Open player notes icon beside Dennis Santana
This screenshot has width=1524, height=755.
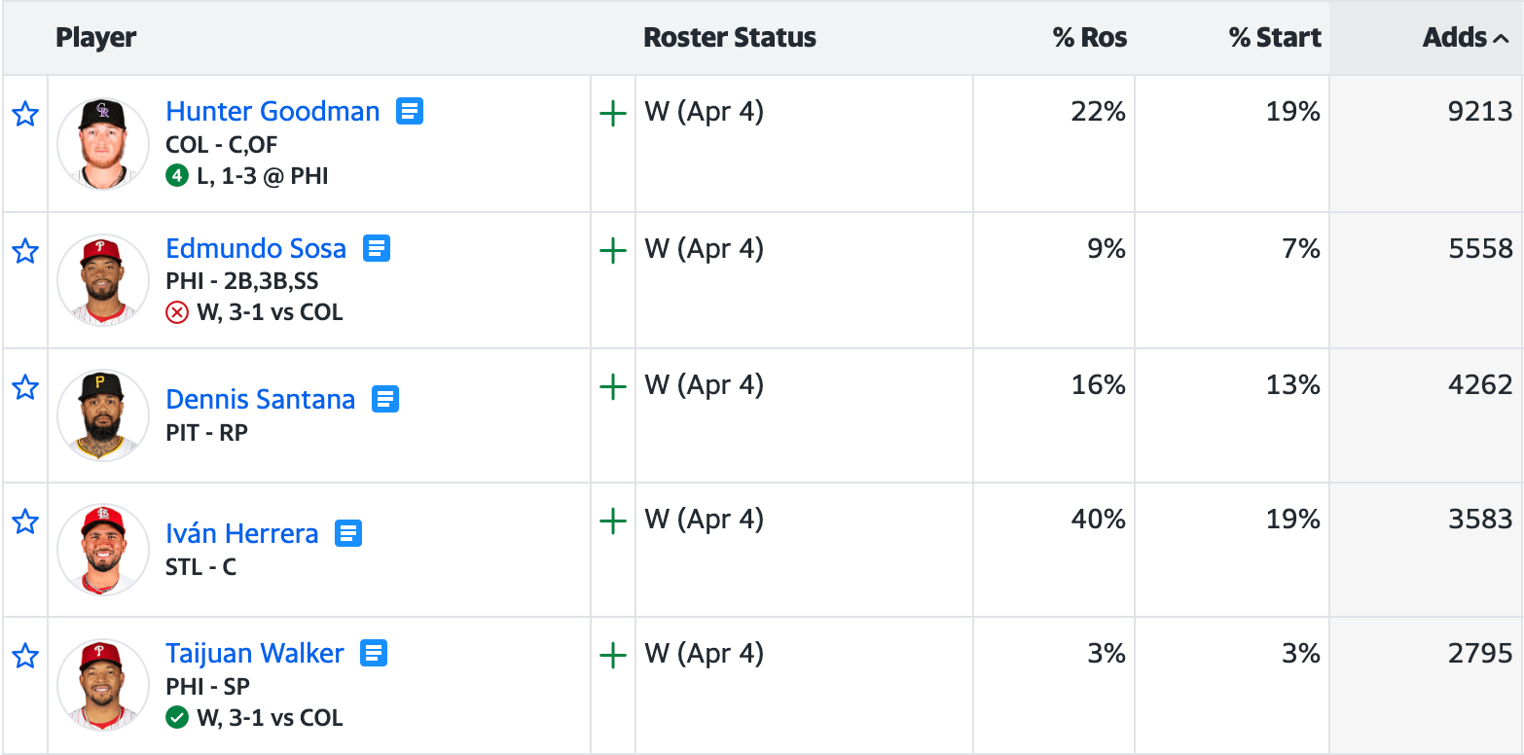coord(385,399)
